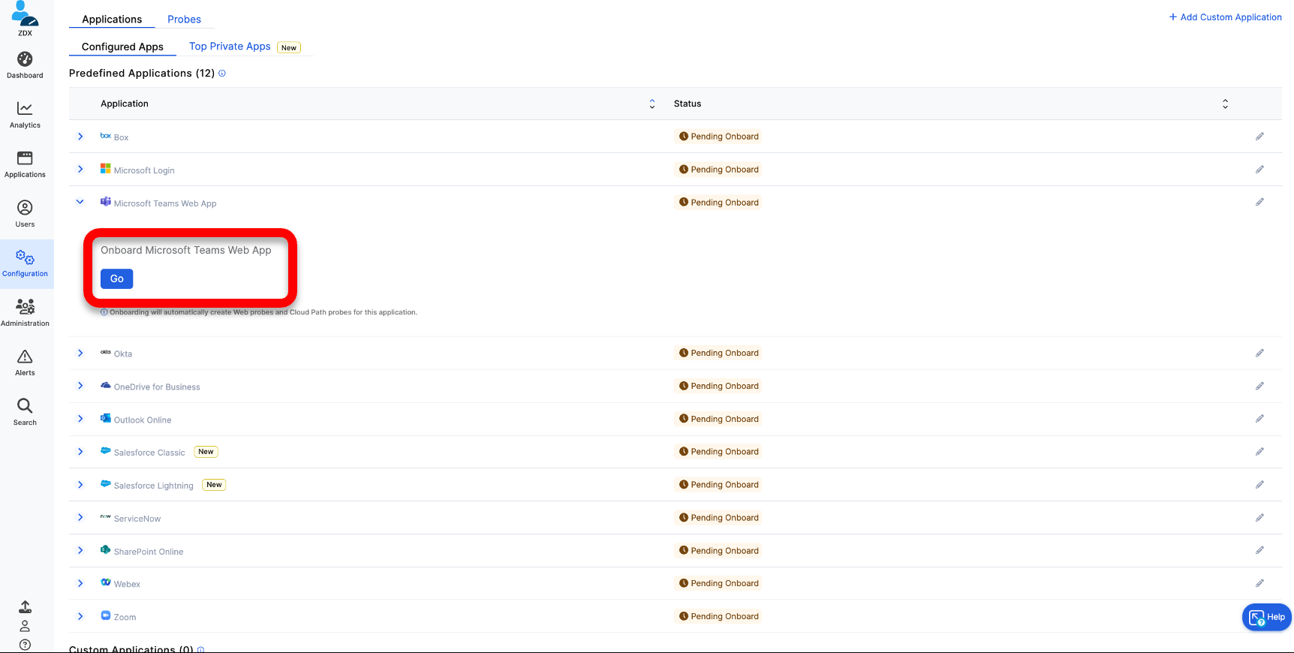Edit the Box application with pencil icon
Screen dimensions: 1294x653
pyautogui.click(x=1259, y=137)
